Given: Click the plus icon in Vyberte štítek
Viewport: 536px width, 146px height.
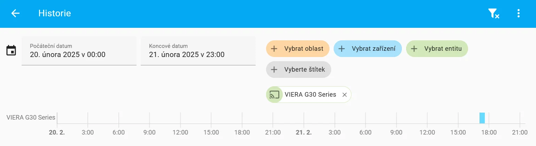Looking at the screenshot, I should (x=274, y=70).
